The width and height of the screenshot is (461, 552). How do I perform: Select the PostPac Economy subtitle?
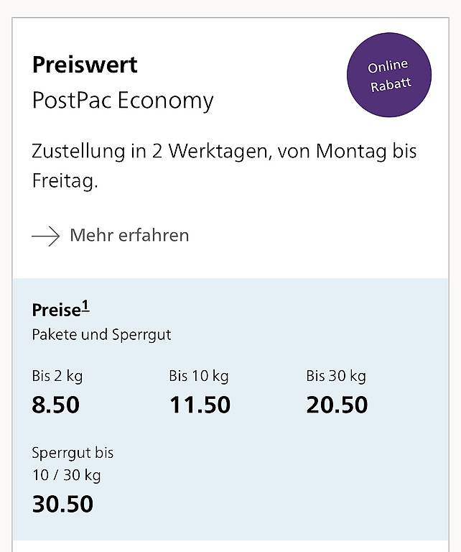point(123,100)
